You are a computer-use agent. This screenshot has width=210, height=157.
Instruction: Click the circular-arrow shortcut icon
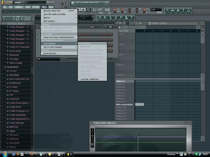(x=99, y=17)
